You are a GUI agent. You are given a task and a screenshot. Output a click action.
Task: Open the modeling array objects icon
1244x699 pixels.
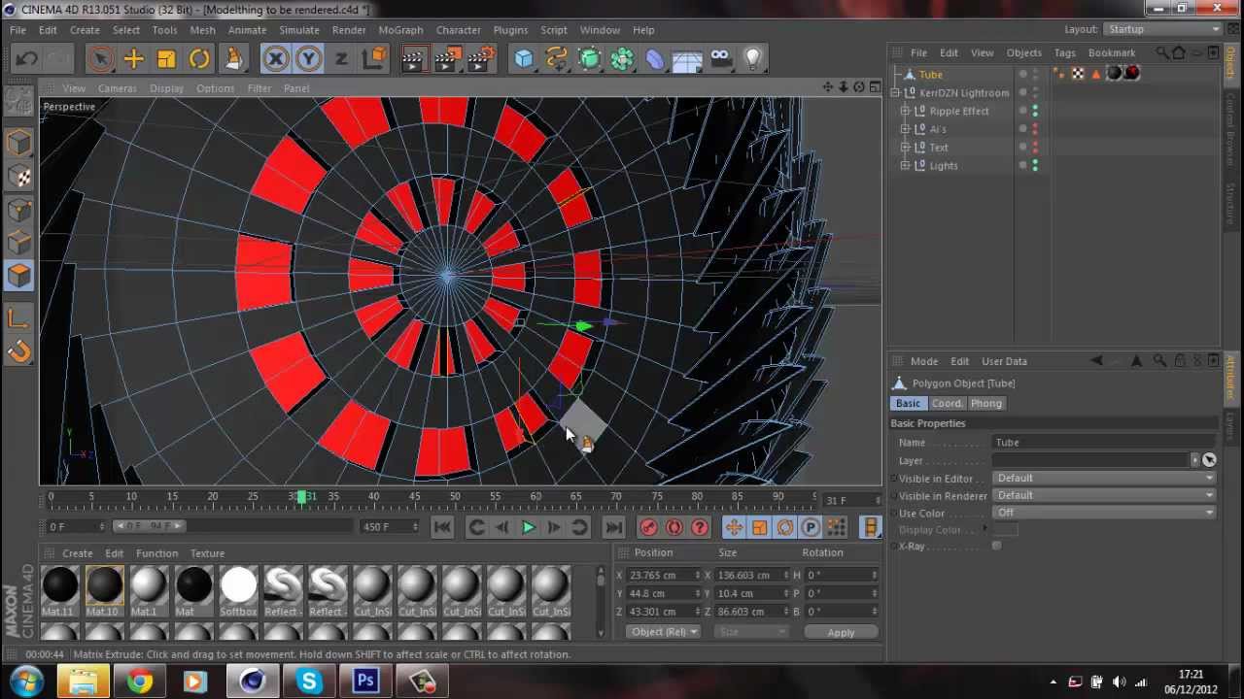point(623,59)
